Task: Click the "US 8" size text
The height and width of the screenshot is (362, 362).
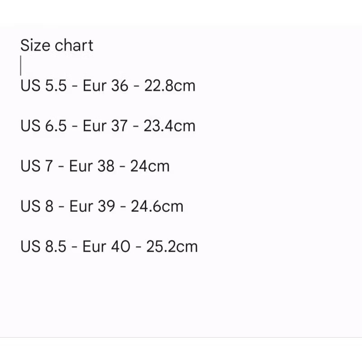Action: click(x=37, y=206)
